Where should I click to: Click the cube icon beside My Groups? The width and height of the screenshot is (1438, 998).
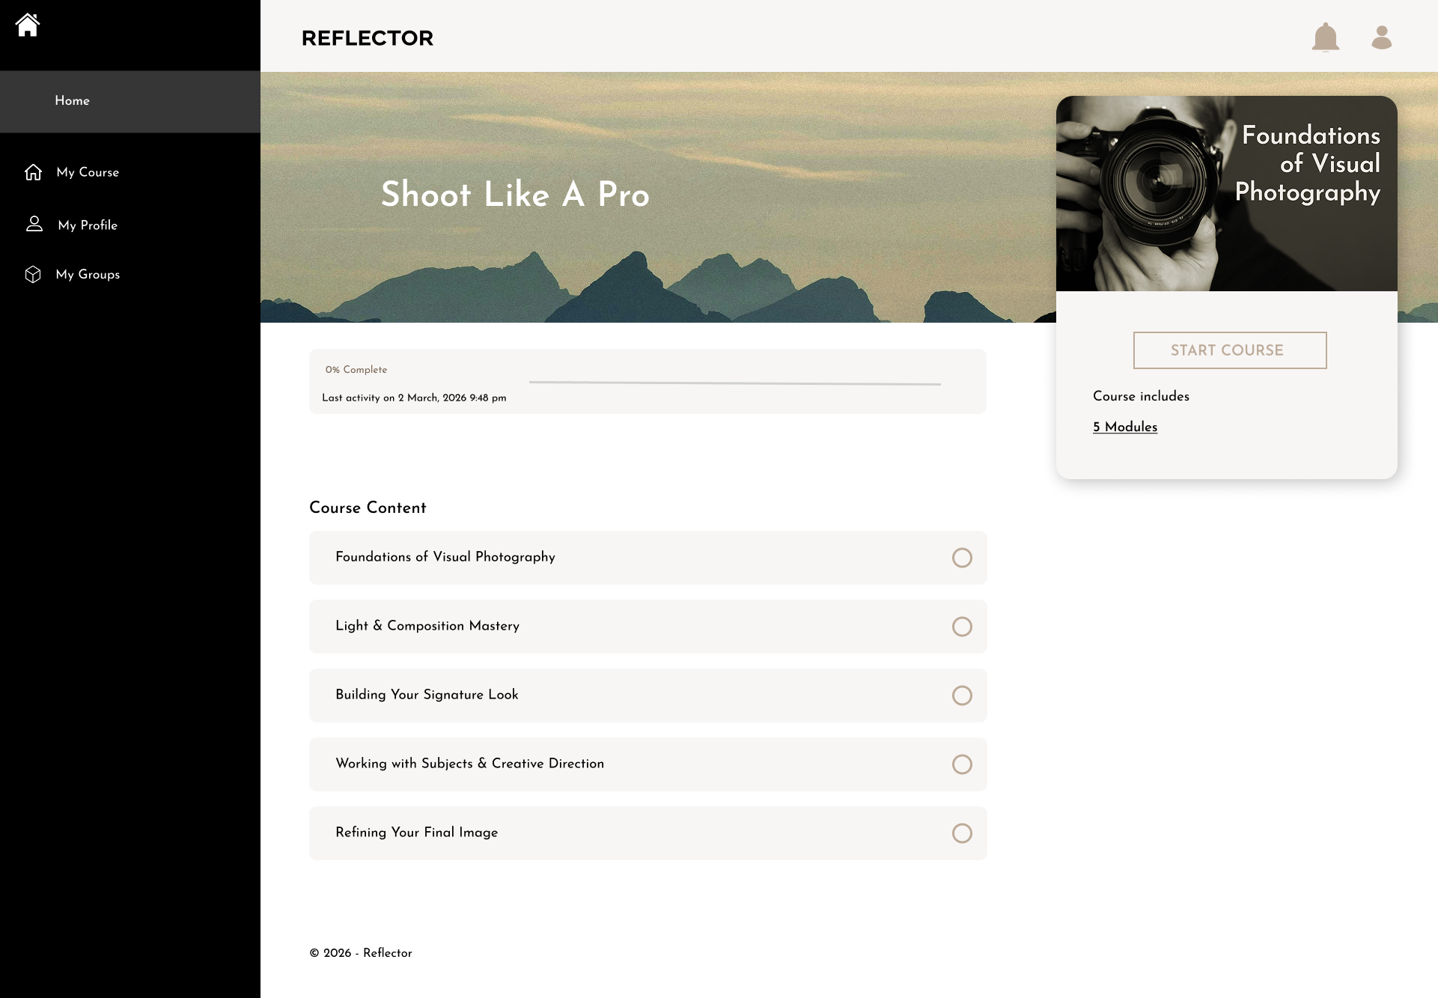click(x=33, y=275)
